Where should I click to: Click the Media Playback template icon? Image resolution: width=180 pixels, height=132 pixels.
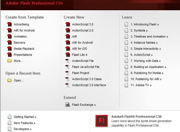(x=10, y=49)
